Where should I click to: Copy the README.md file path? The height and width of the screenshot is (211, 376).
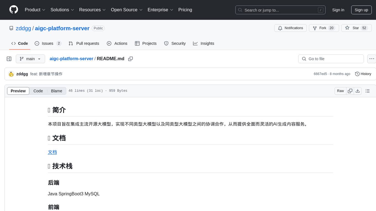click(130, 59)
